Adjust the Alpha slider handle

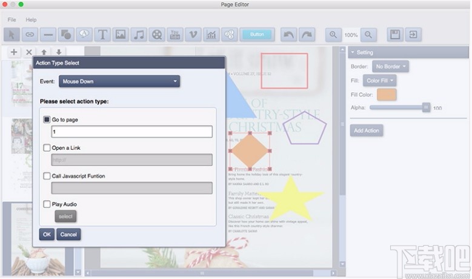426,107
